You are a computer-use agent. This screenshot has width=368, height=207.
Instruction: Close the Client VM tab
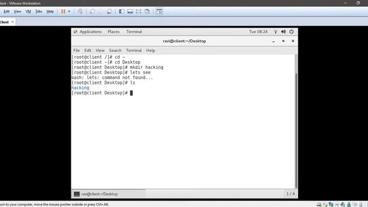tap(13, 22)
